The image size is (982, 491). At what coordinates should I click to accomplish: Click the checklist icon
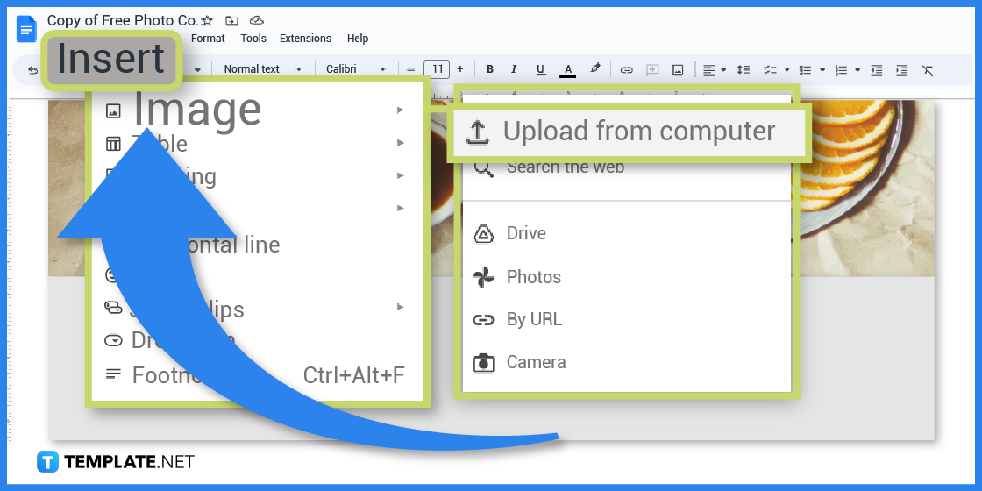click(x=770, y=70)
